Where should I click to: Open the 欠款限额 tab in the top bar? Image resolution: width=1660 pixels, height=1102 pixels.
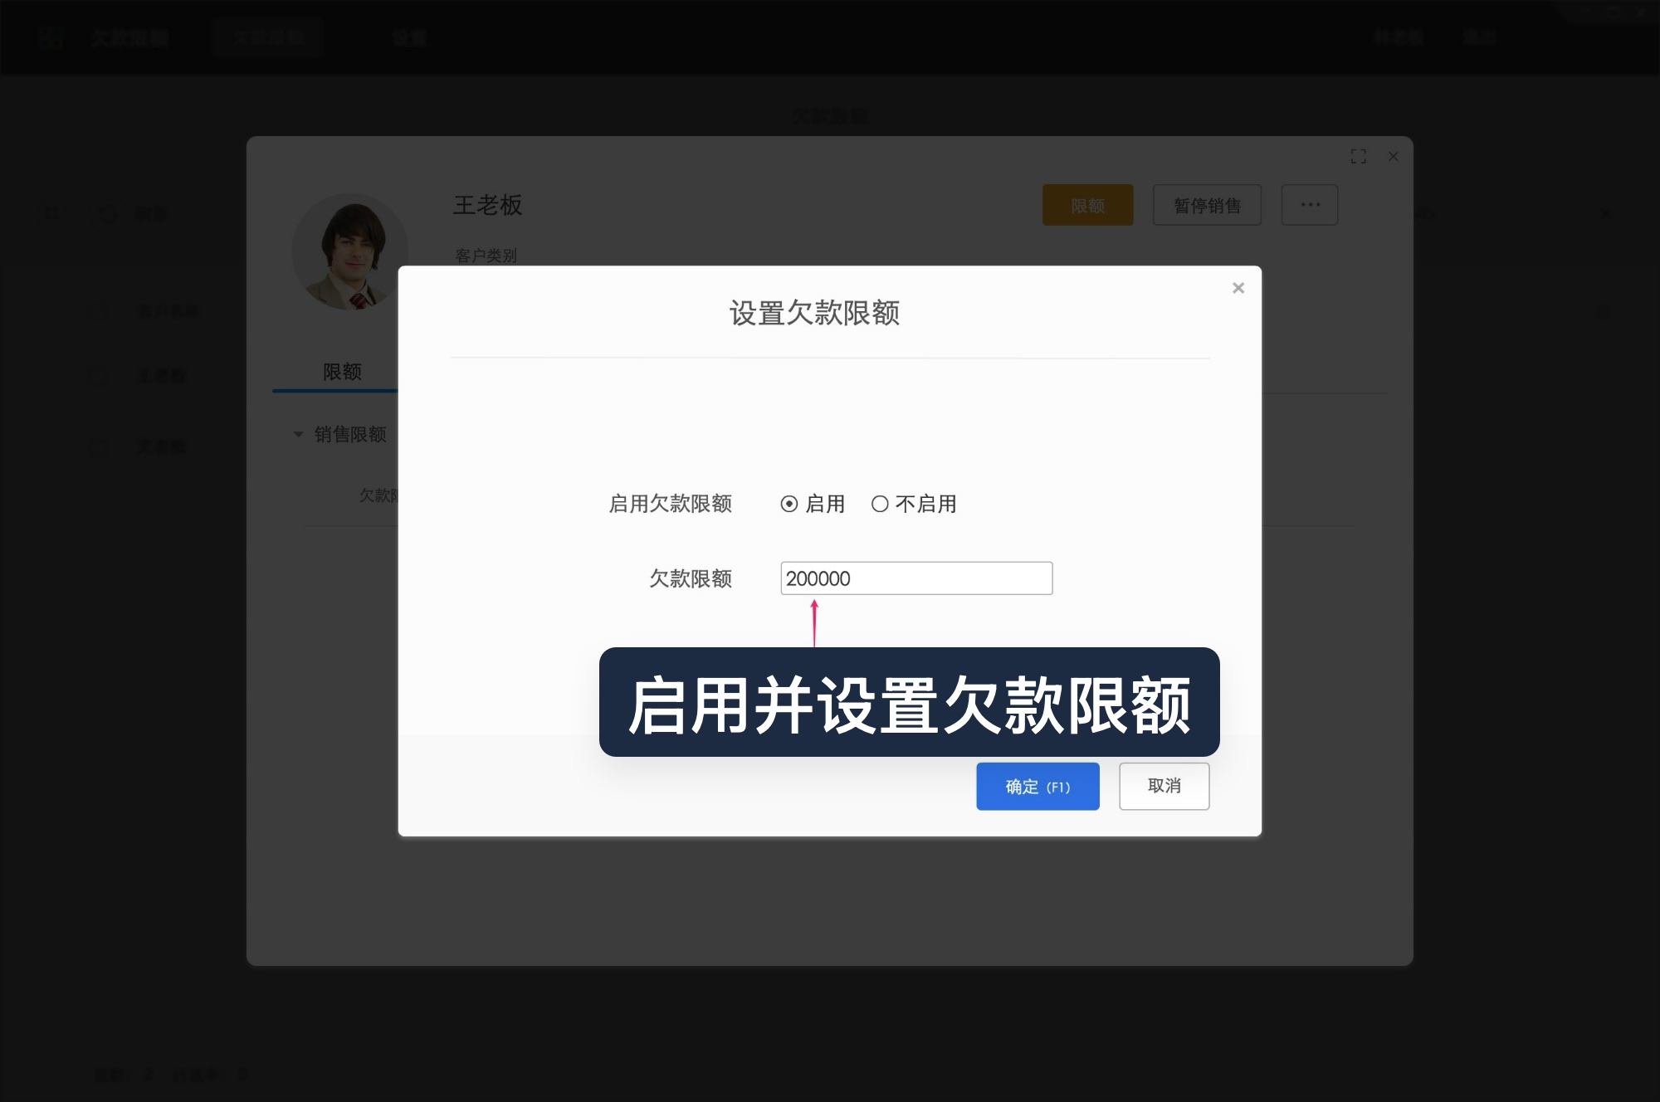point(267,37)
